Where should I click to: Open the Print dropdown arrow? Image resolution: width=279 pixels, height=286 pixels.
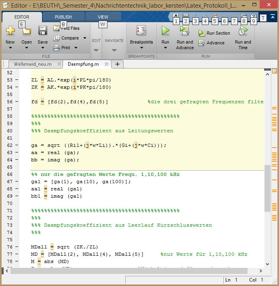(76, 48)
